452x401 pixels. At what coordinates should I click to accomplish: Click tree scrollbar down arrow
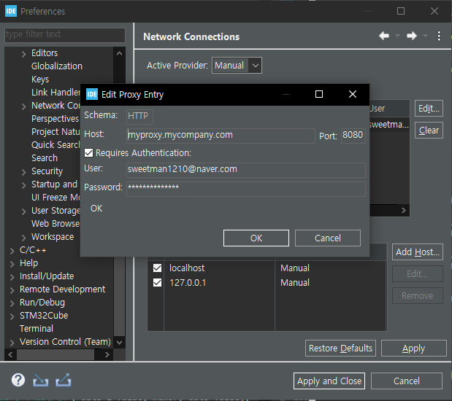tap(119, 343)
